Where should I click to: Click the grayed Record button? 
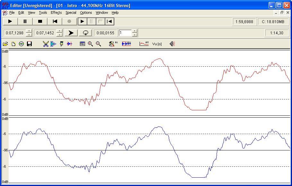(69, 21)
